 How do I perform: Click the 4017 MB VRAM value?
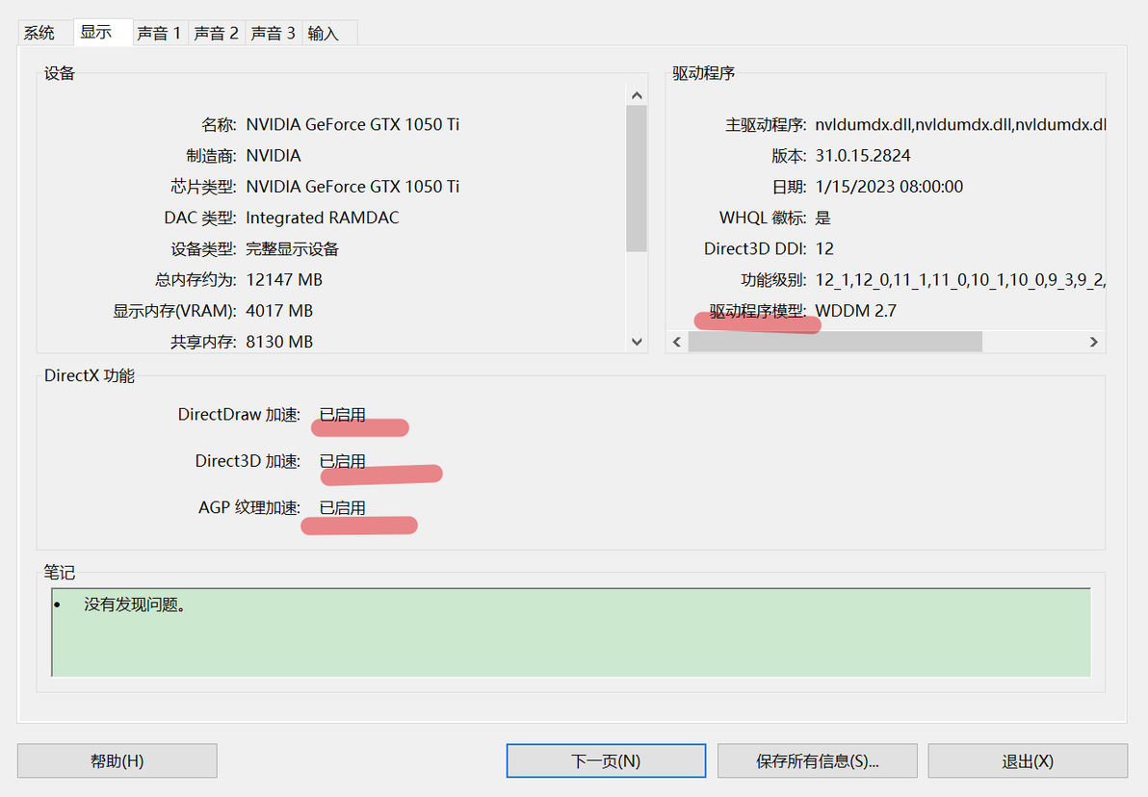coord(279,311)
